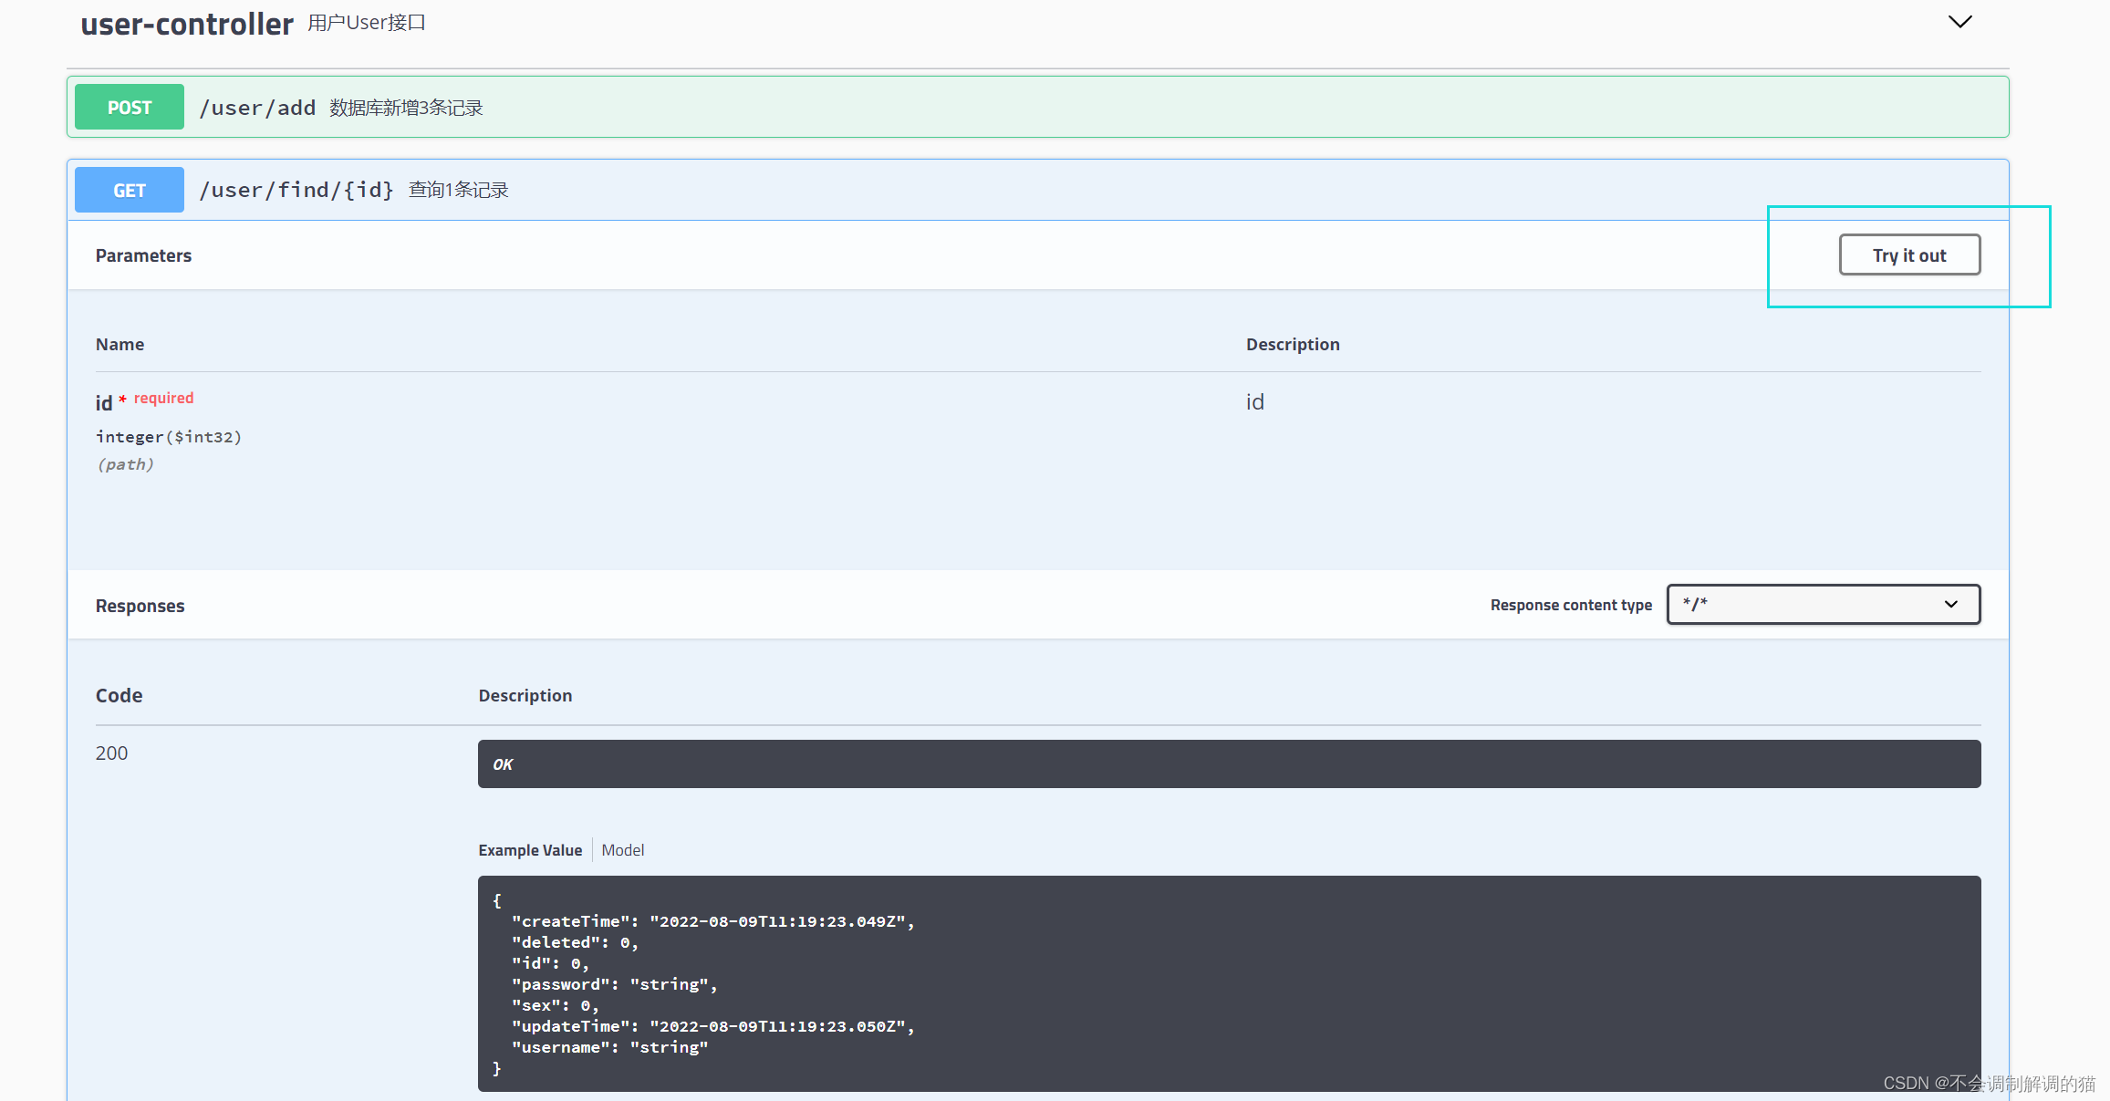Click the red 'required' label
Viewport: 2110px width, 1101px height.
point(163,398)
